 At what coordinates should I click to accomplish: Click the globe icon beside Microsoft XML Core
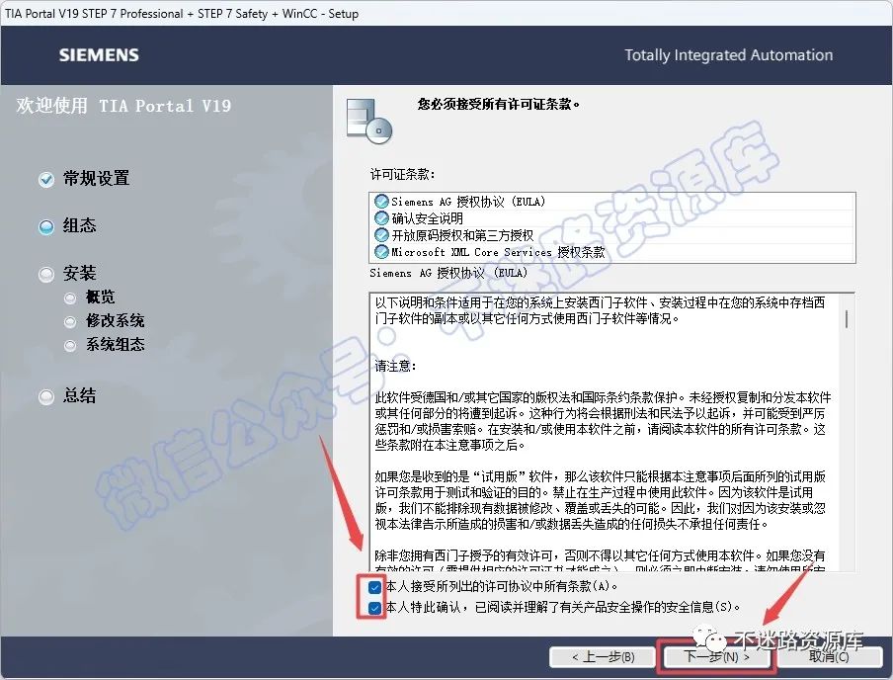381,251
